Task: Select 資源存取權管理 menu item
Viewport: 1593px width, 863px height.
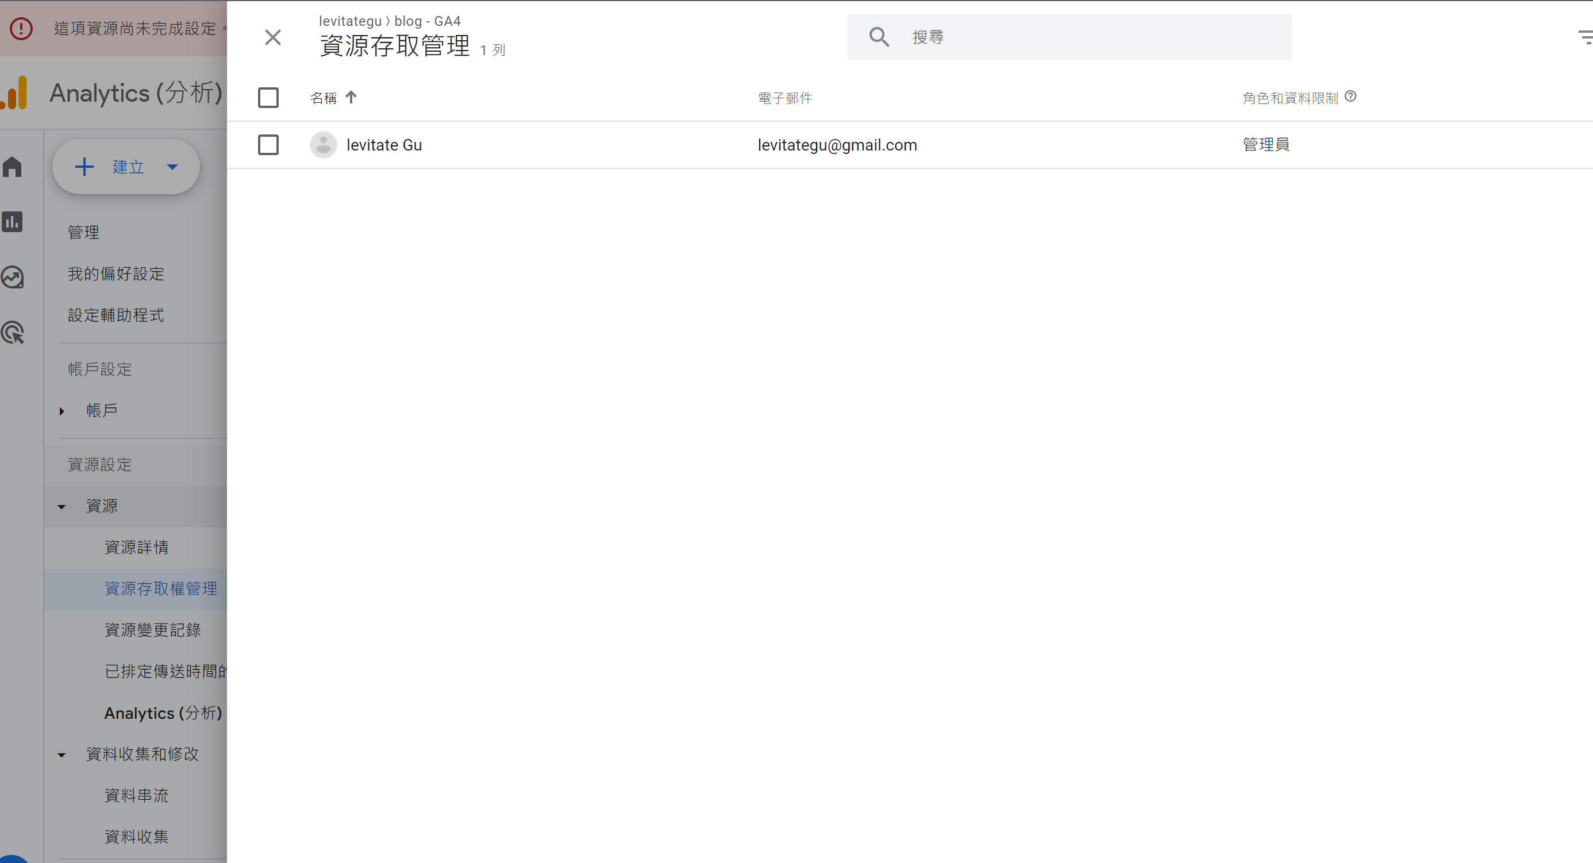Action: tap(161, 589)
